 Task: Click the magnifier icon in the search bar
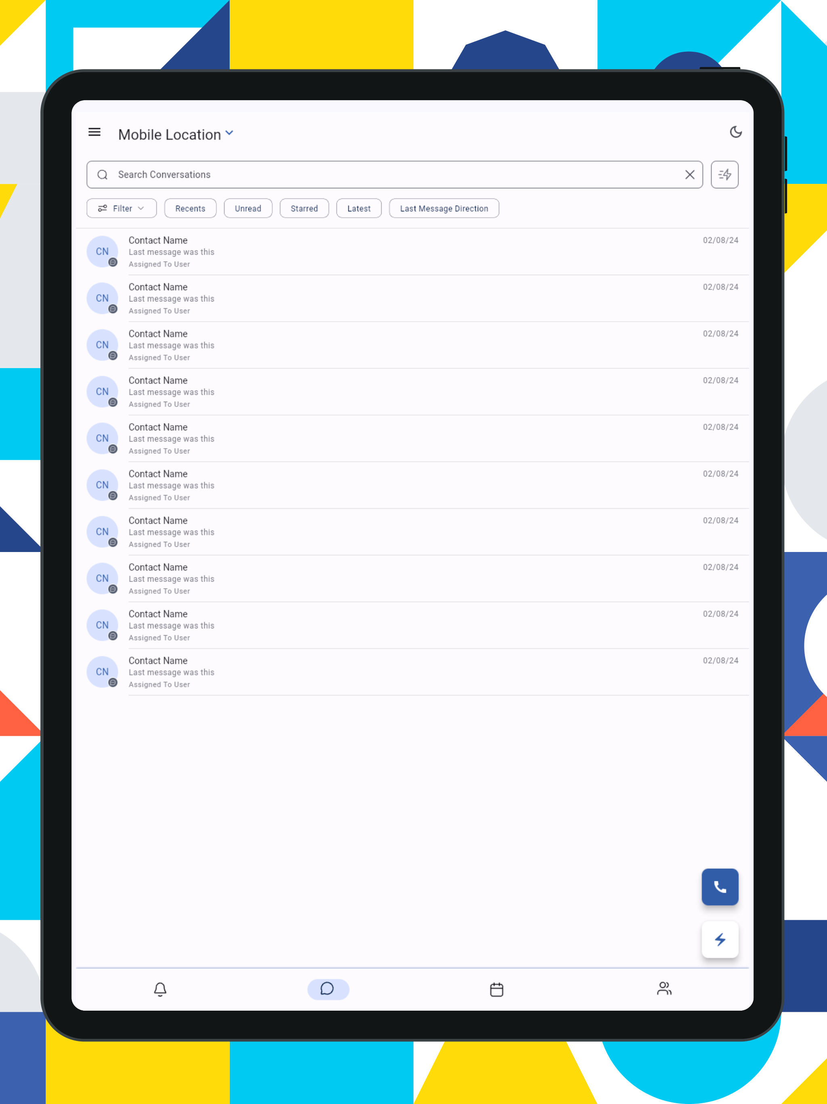102,175
